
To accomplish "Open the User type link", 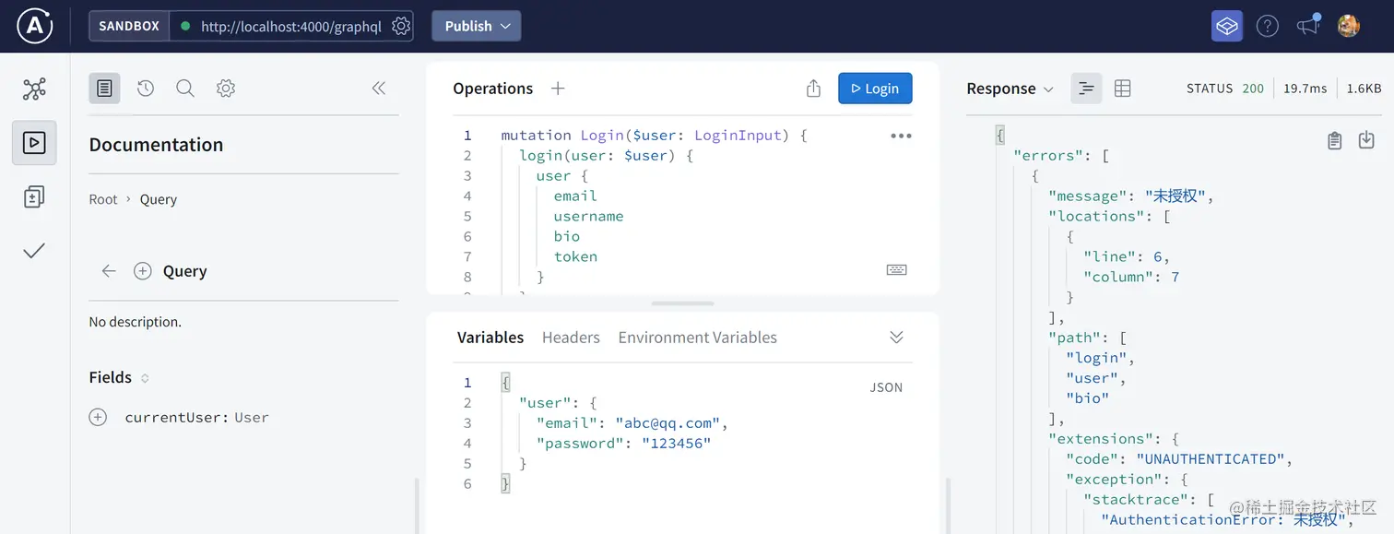I will coord(252,418).
